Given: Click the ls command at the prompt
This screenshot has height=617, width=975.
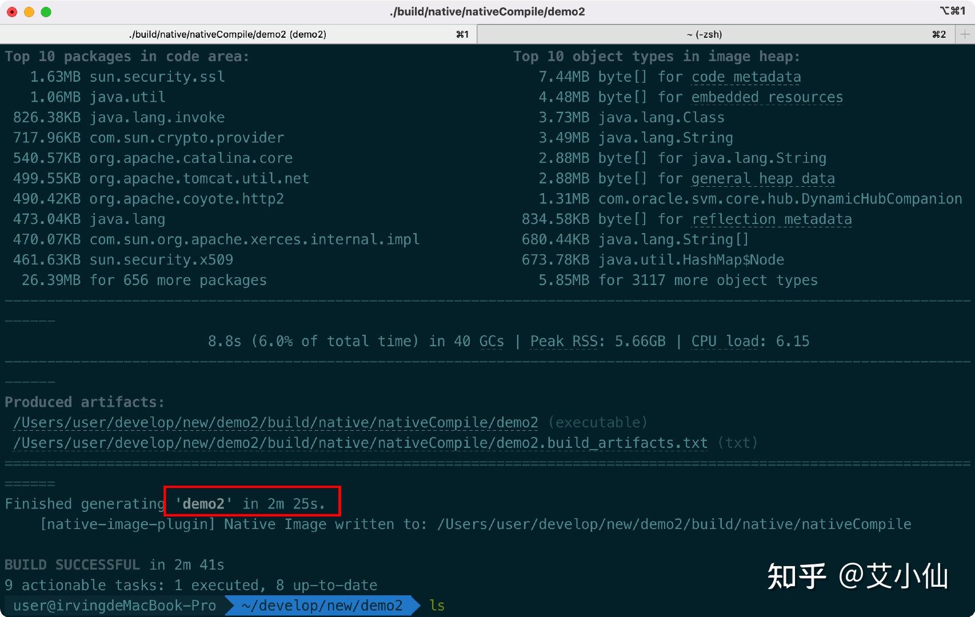Looking at the screenshot, I should tap(436, 606).
